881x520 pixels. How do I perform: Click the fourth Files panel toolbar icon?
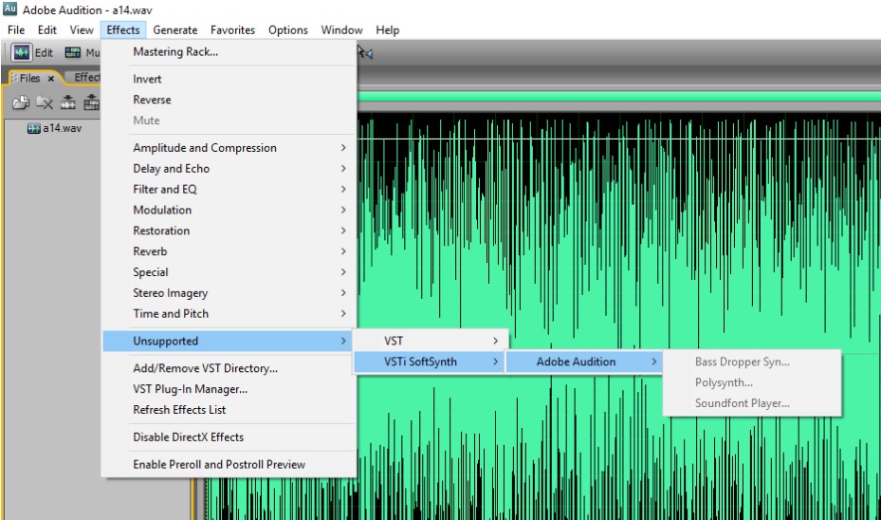[92, 102]
